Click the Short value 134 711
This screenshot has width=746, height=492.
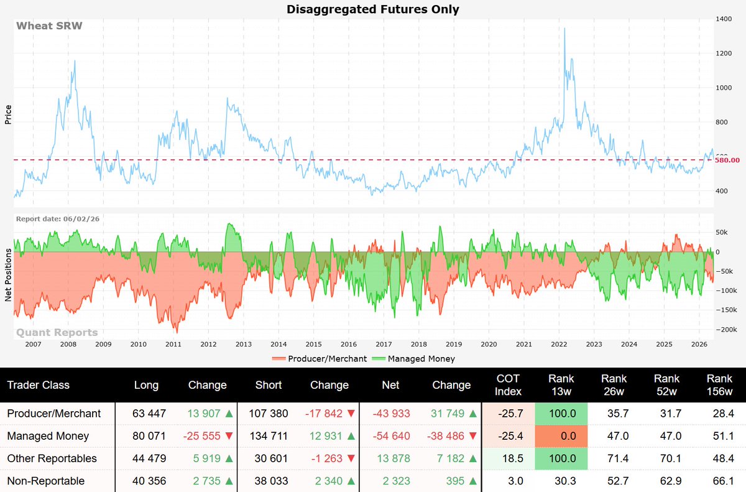[x=269, y=436]
